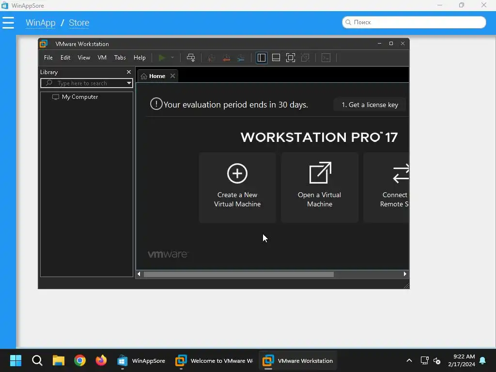Click the Enter Full Screen toolbar icon
Screen dimensions: 496x372
point(291,58)
